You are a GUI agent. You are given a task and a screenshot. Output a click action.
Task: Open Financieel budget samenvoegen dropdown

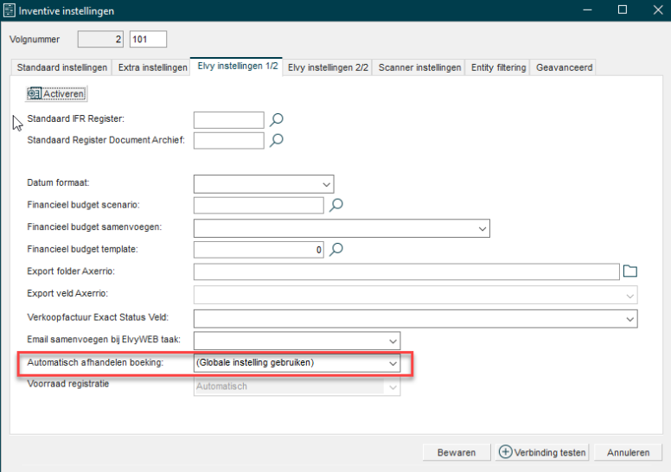pos(482,228)
